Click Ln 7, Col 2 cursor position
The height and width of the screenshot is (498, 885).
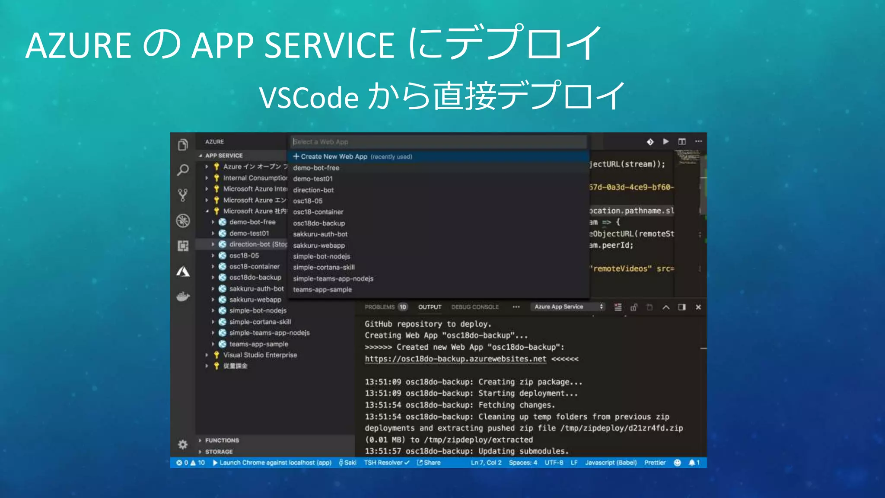[x=486, y=463]
